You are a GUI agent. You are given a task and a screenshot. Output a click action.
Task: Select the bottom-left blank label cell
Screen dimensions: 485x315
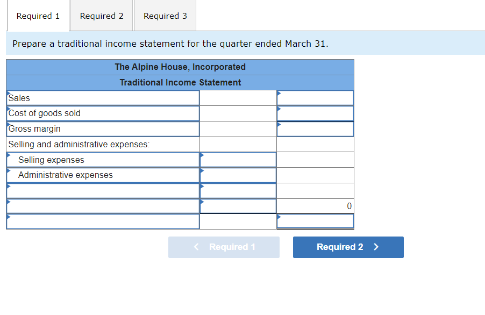point(102,220)
